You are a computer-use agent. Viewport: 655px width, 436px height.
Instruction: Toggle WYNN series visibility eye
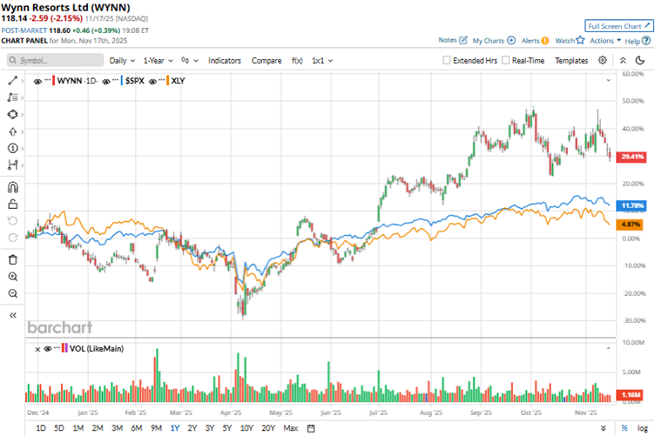(37, 81)
